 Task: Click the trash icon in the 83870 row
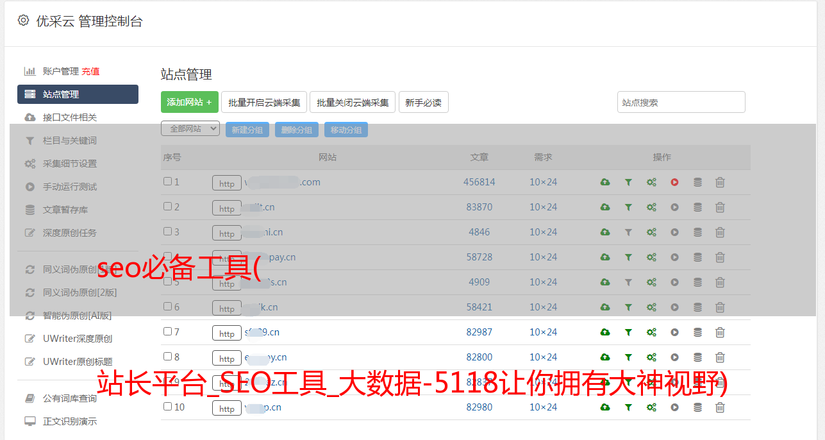tap(720, 207)
